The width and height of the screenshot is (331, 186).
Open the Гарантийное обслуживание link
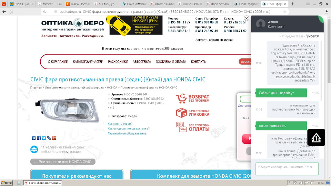(127, 134)
